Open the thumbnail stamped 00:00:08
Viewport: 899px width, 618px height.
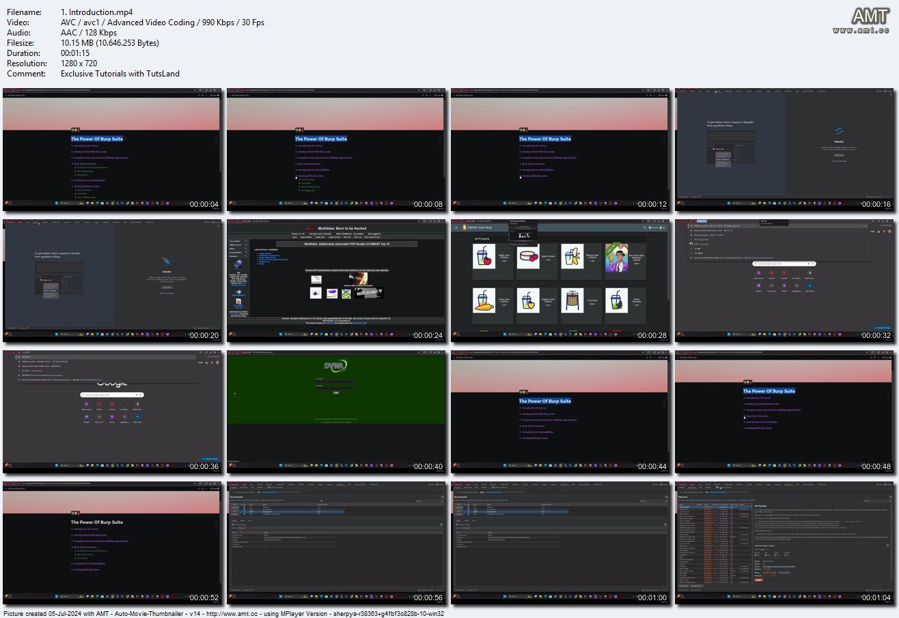tap(336, 148)
